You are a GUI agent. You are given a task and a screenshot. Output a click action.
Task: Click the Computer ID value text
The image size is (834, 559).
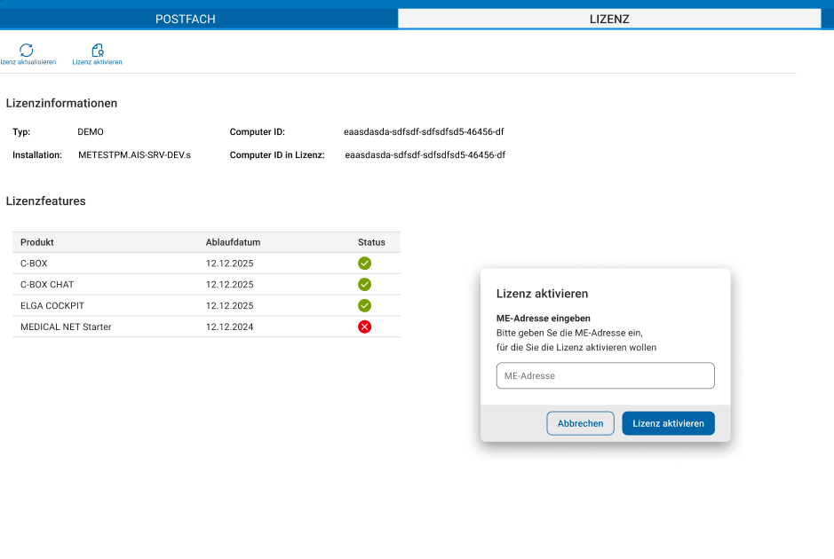pyautogui.click(x=424, y=132)
